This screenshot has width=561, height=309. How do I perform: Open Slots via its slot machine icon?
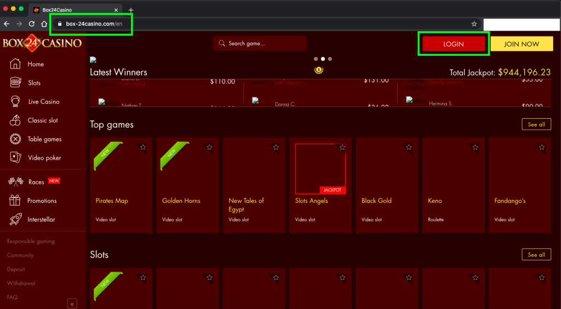(x=15, y=83)
